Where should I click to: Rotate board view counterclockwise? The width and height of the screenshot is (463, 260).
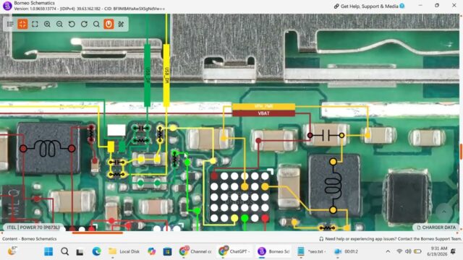click(72, 24)
